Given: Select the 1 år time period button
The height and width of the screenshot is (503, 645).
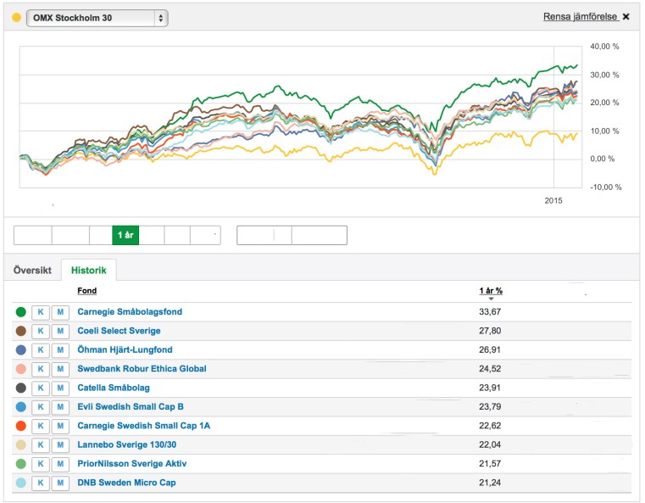Looking at the screenshot, I should point(125,235).
